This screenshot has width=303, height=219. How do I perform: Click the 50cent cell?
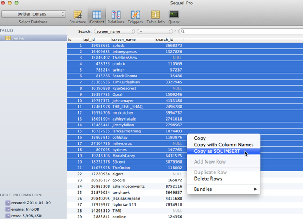tap(119, 162)
